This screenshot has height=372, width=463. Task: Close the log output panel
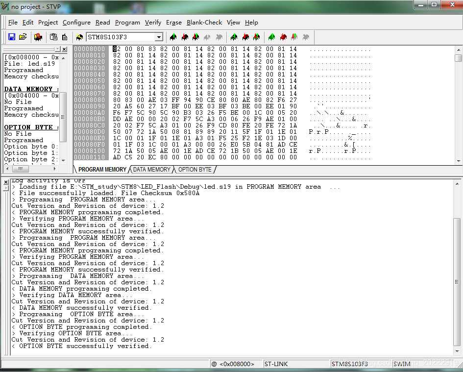coord(5,182)
